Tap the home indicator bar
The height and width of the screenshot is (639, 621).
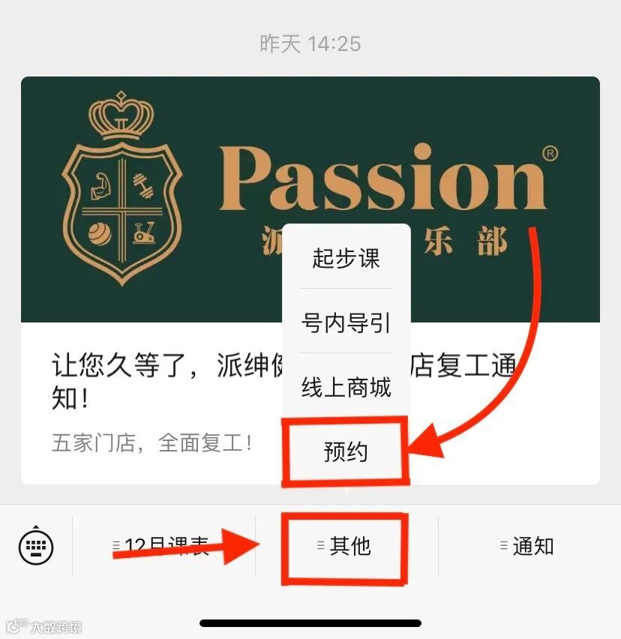[310, 623]
